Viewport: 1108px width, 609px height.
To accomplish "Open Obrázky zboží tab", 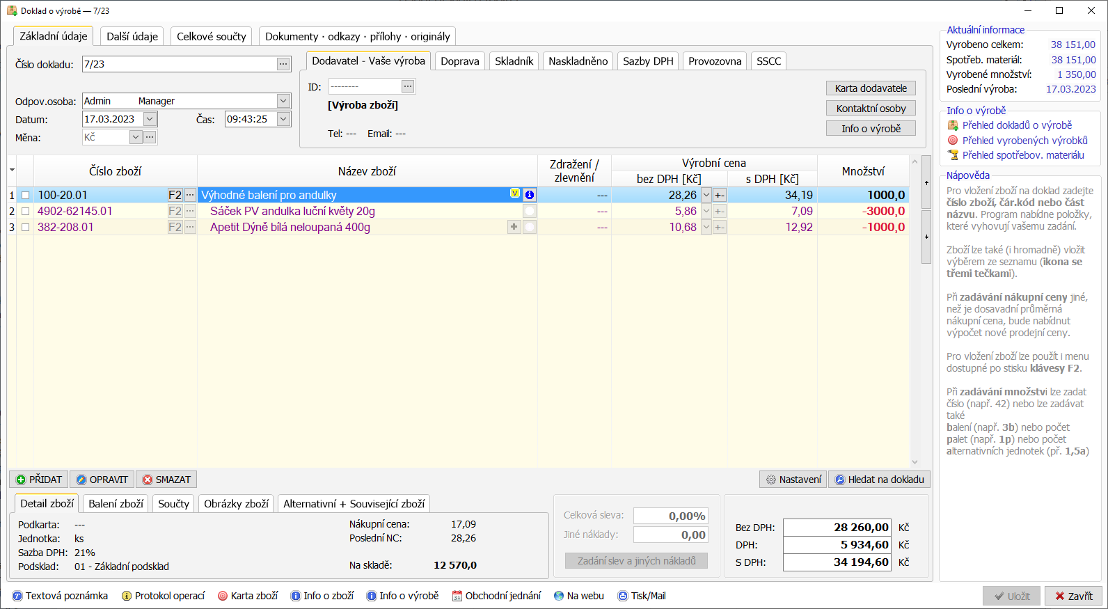I will [x=237, y=503].
